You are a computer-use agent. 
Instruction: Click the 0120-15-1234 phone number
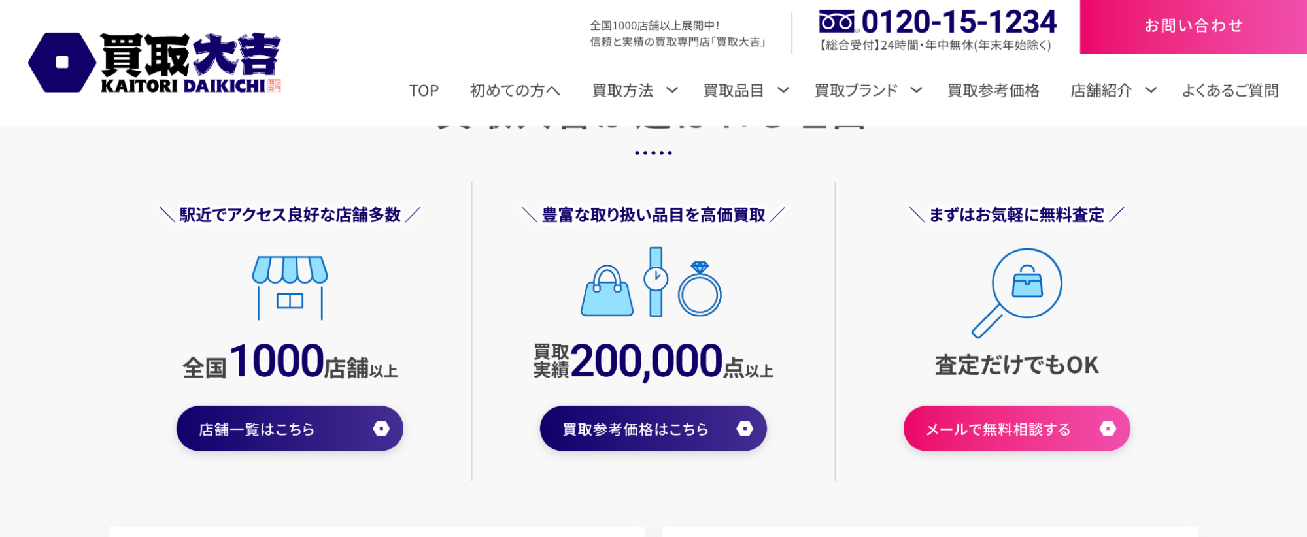tap(959, 22)
